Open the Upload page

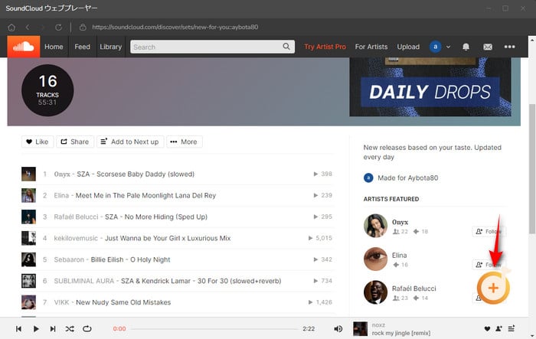point(408,47)
